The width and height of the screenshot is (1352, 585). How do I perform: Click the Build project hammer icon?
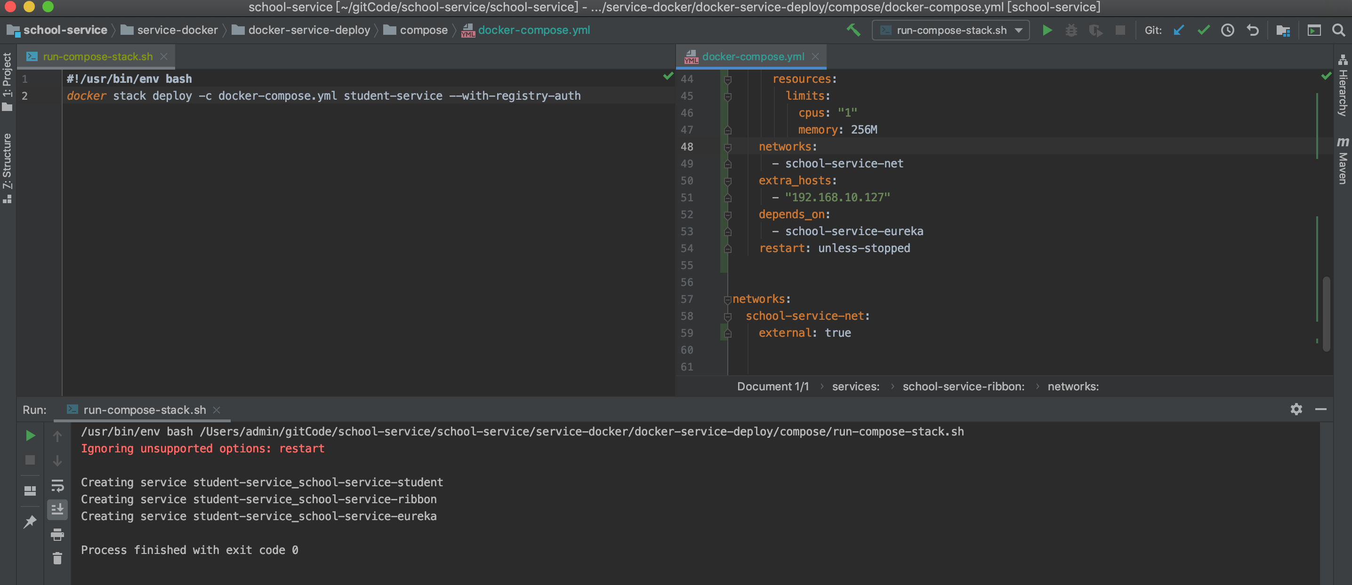[853, 31]
